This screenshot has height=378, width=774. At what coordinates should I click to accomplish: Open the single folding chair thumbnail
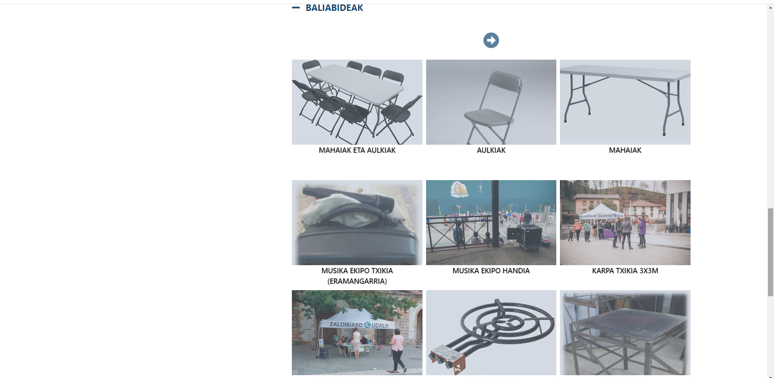tap(491, 102)
